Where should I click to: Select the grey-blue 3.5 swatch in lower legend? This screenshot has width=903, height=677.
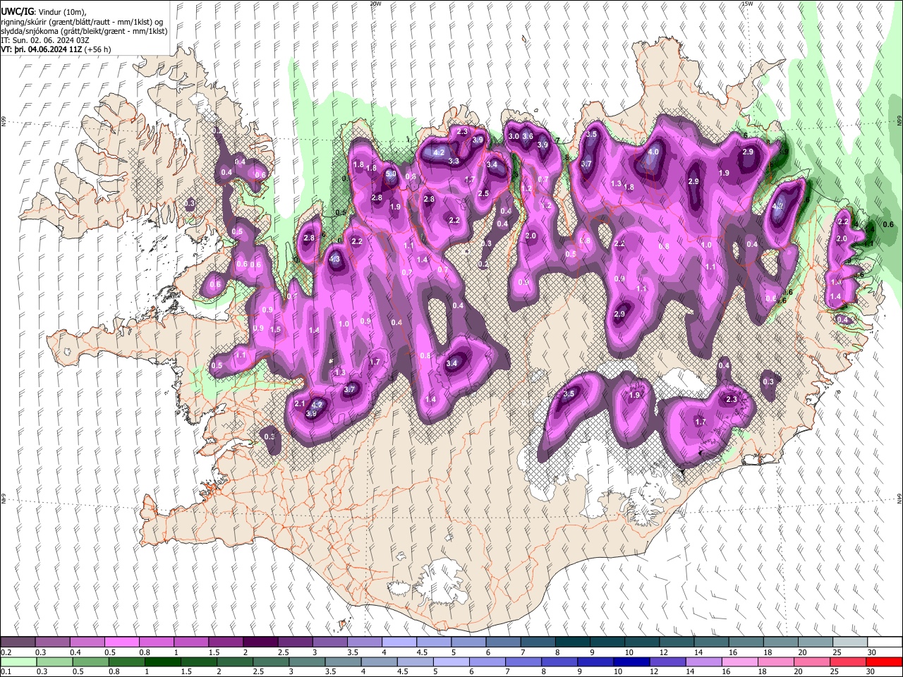click(342, 661)
